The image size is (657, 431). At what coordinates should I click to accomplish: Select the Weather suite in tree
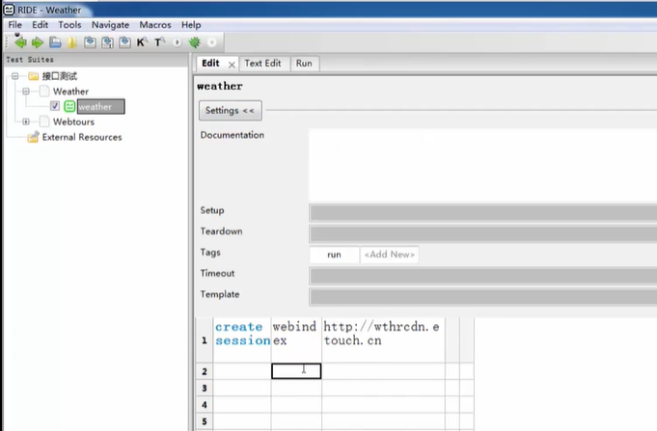[x=70, y=92]
